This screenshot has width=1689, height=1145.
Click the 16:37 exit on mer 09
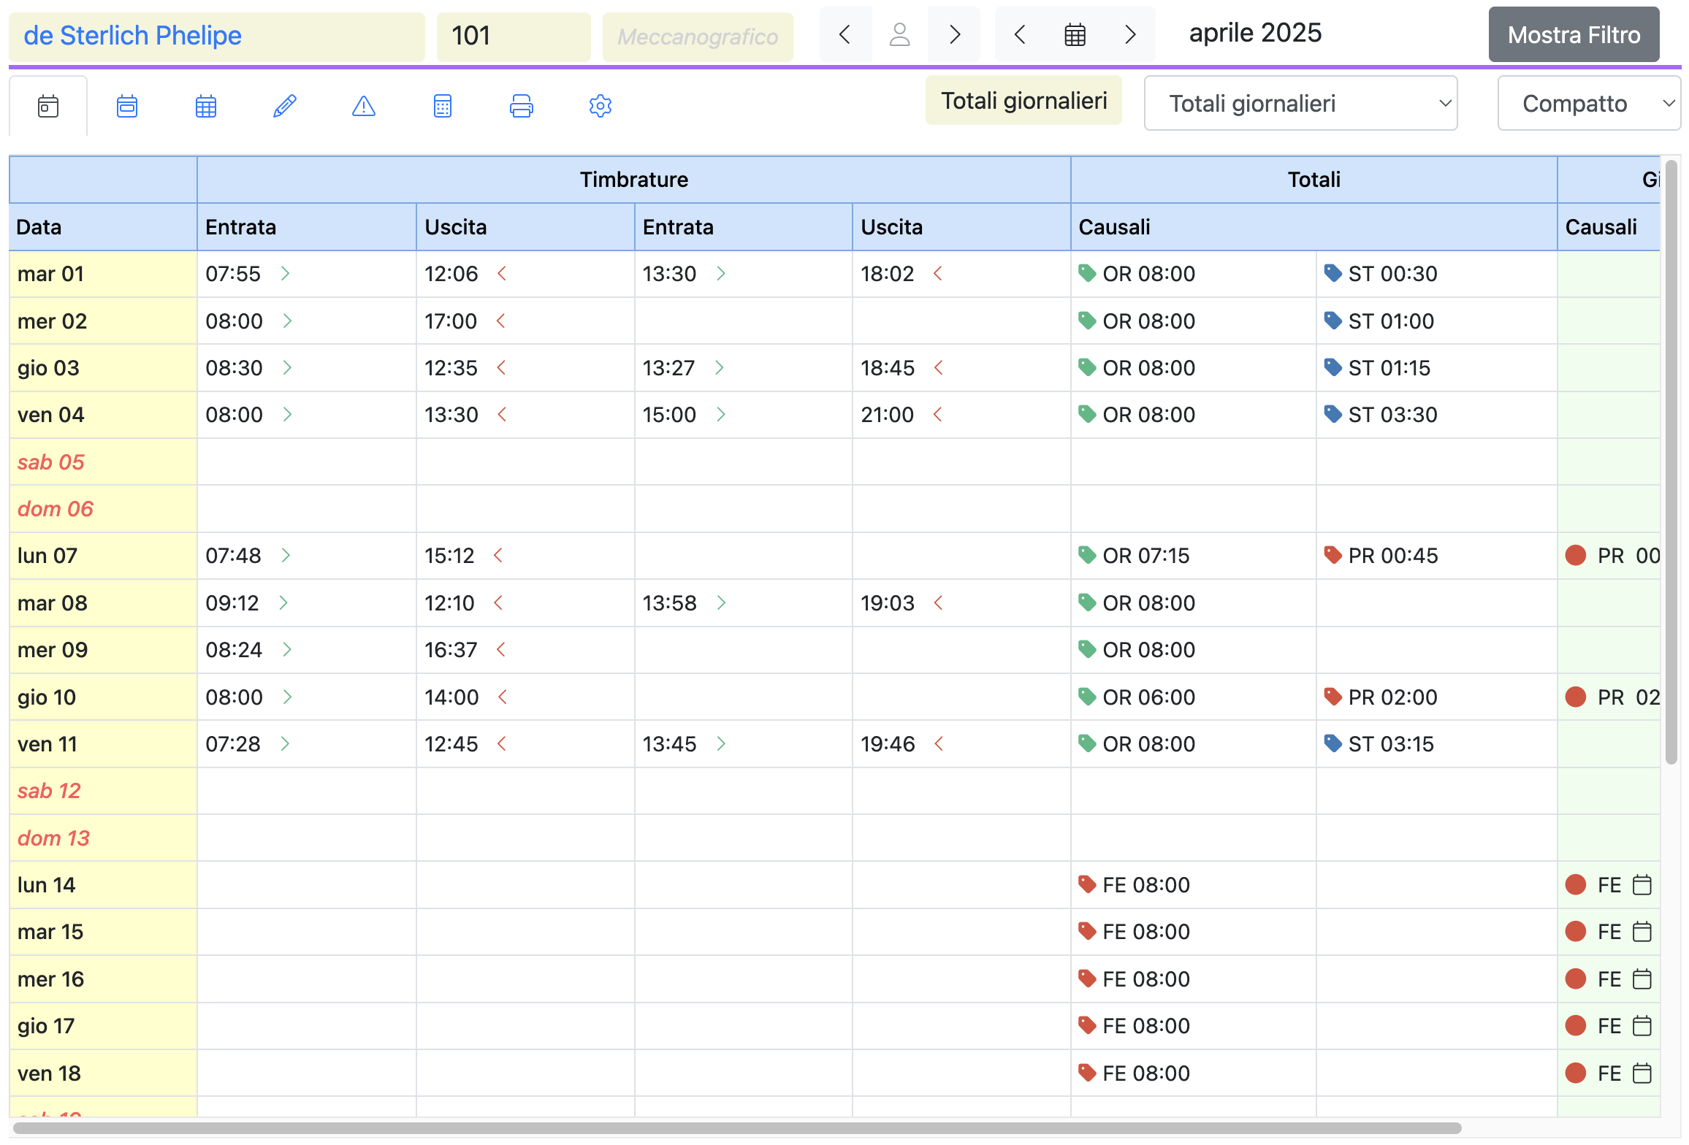[451, 650]
